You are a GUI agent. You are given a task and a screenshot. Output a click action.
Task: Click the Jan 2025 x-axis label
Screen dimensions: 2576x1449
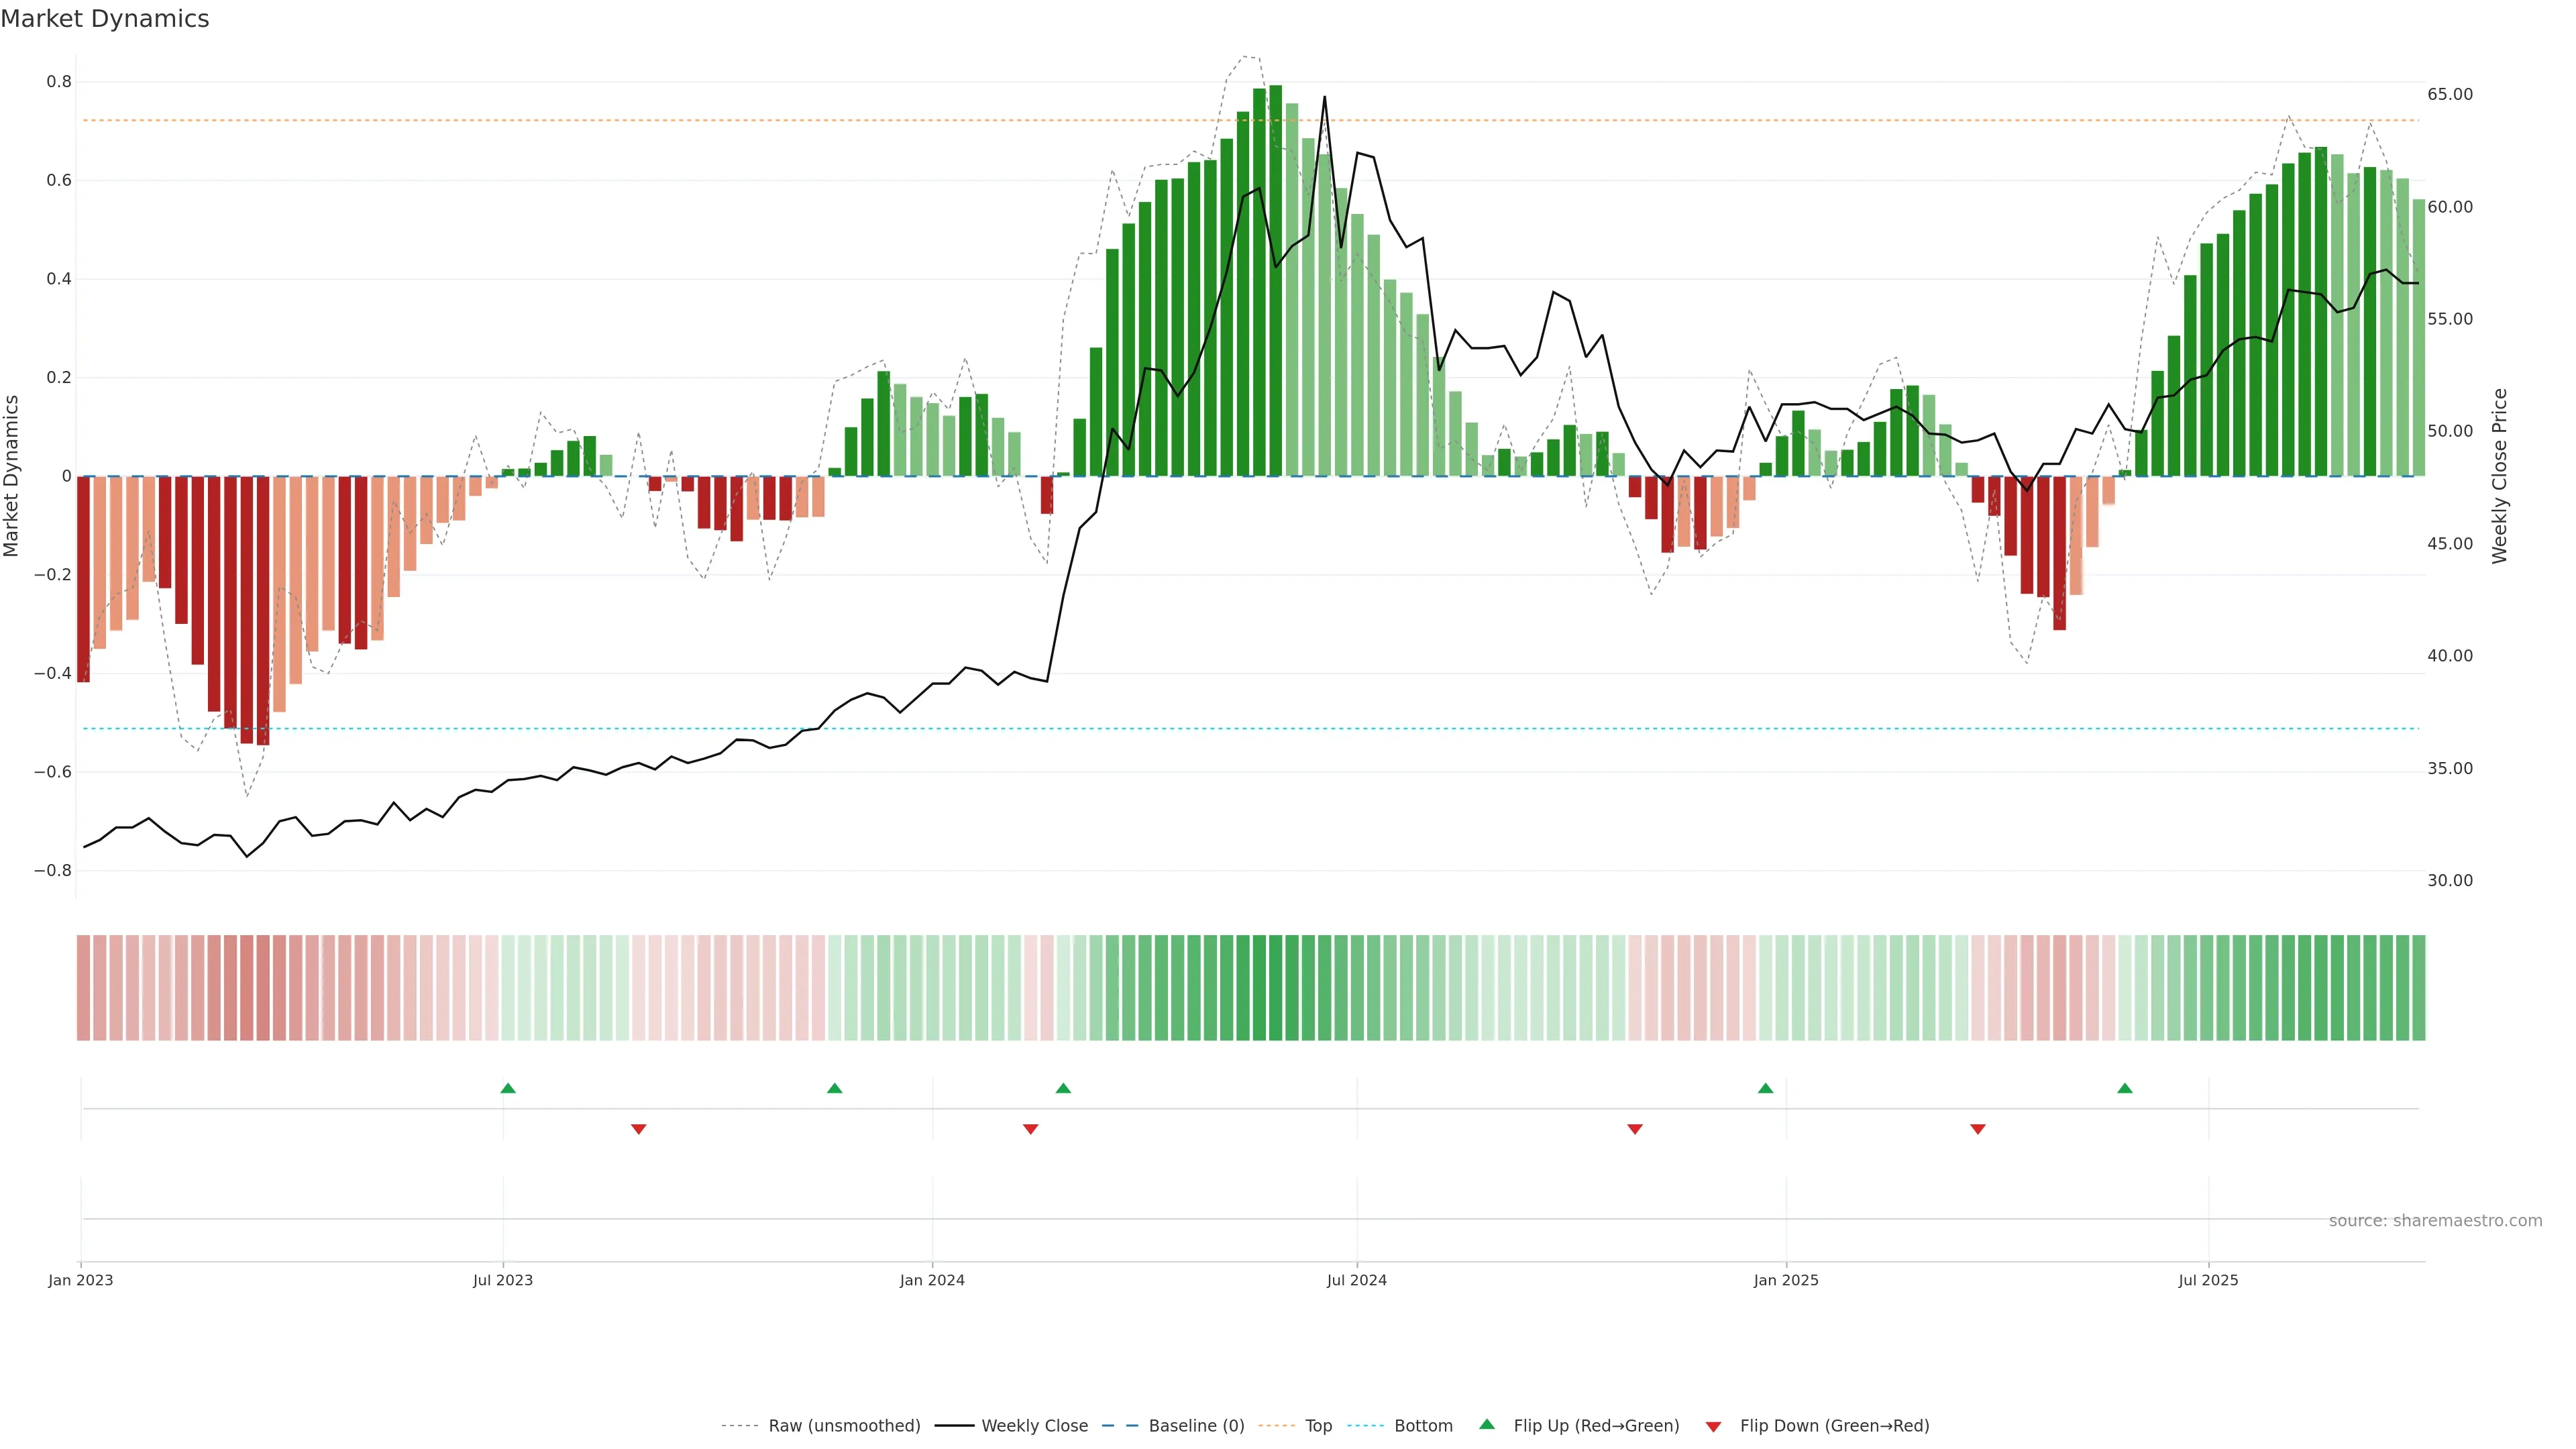click(x=1786, y=1280)
